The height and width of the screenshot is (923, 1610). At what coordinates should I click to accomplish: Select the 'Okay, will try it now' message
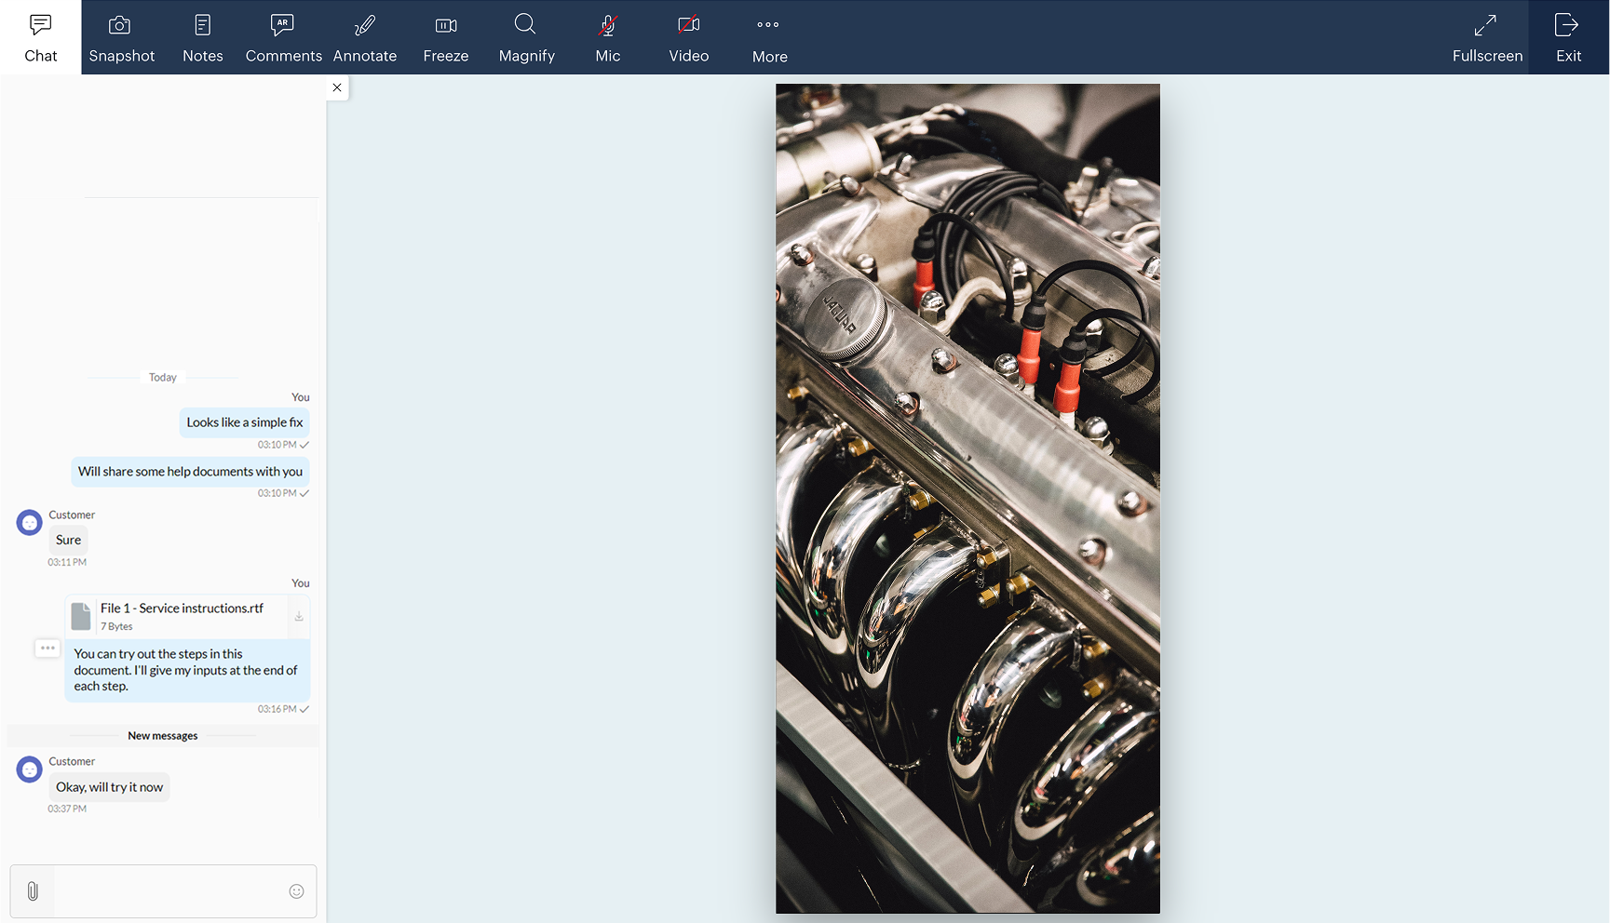click(x=109, y=787)
